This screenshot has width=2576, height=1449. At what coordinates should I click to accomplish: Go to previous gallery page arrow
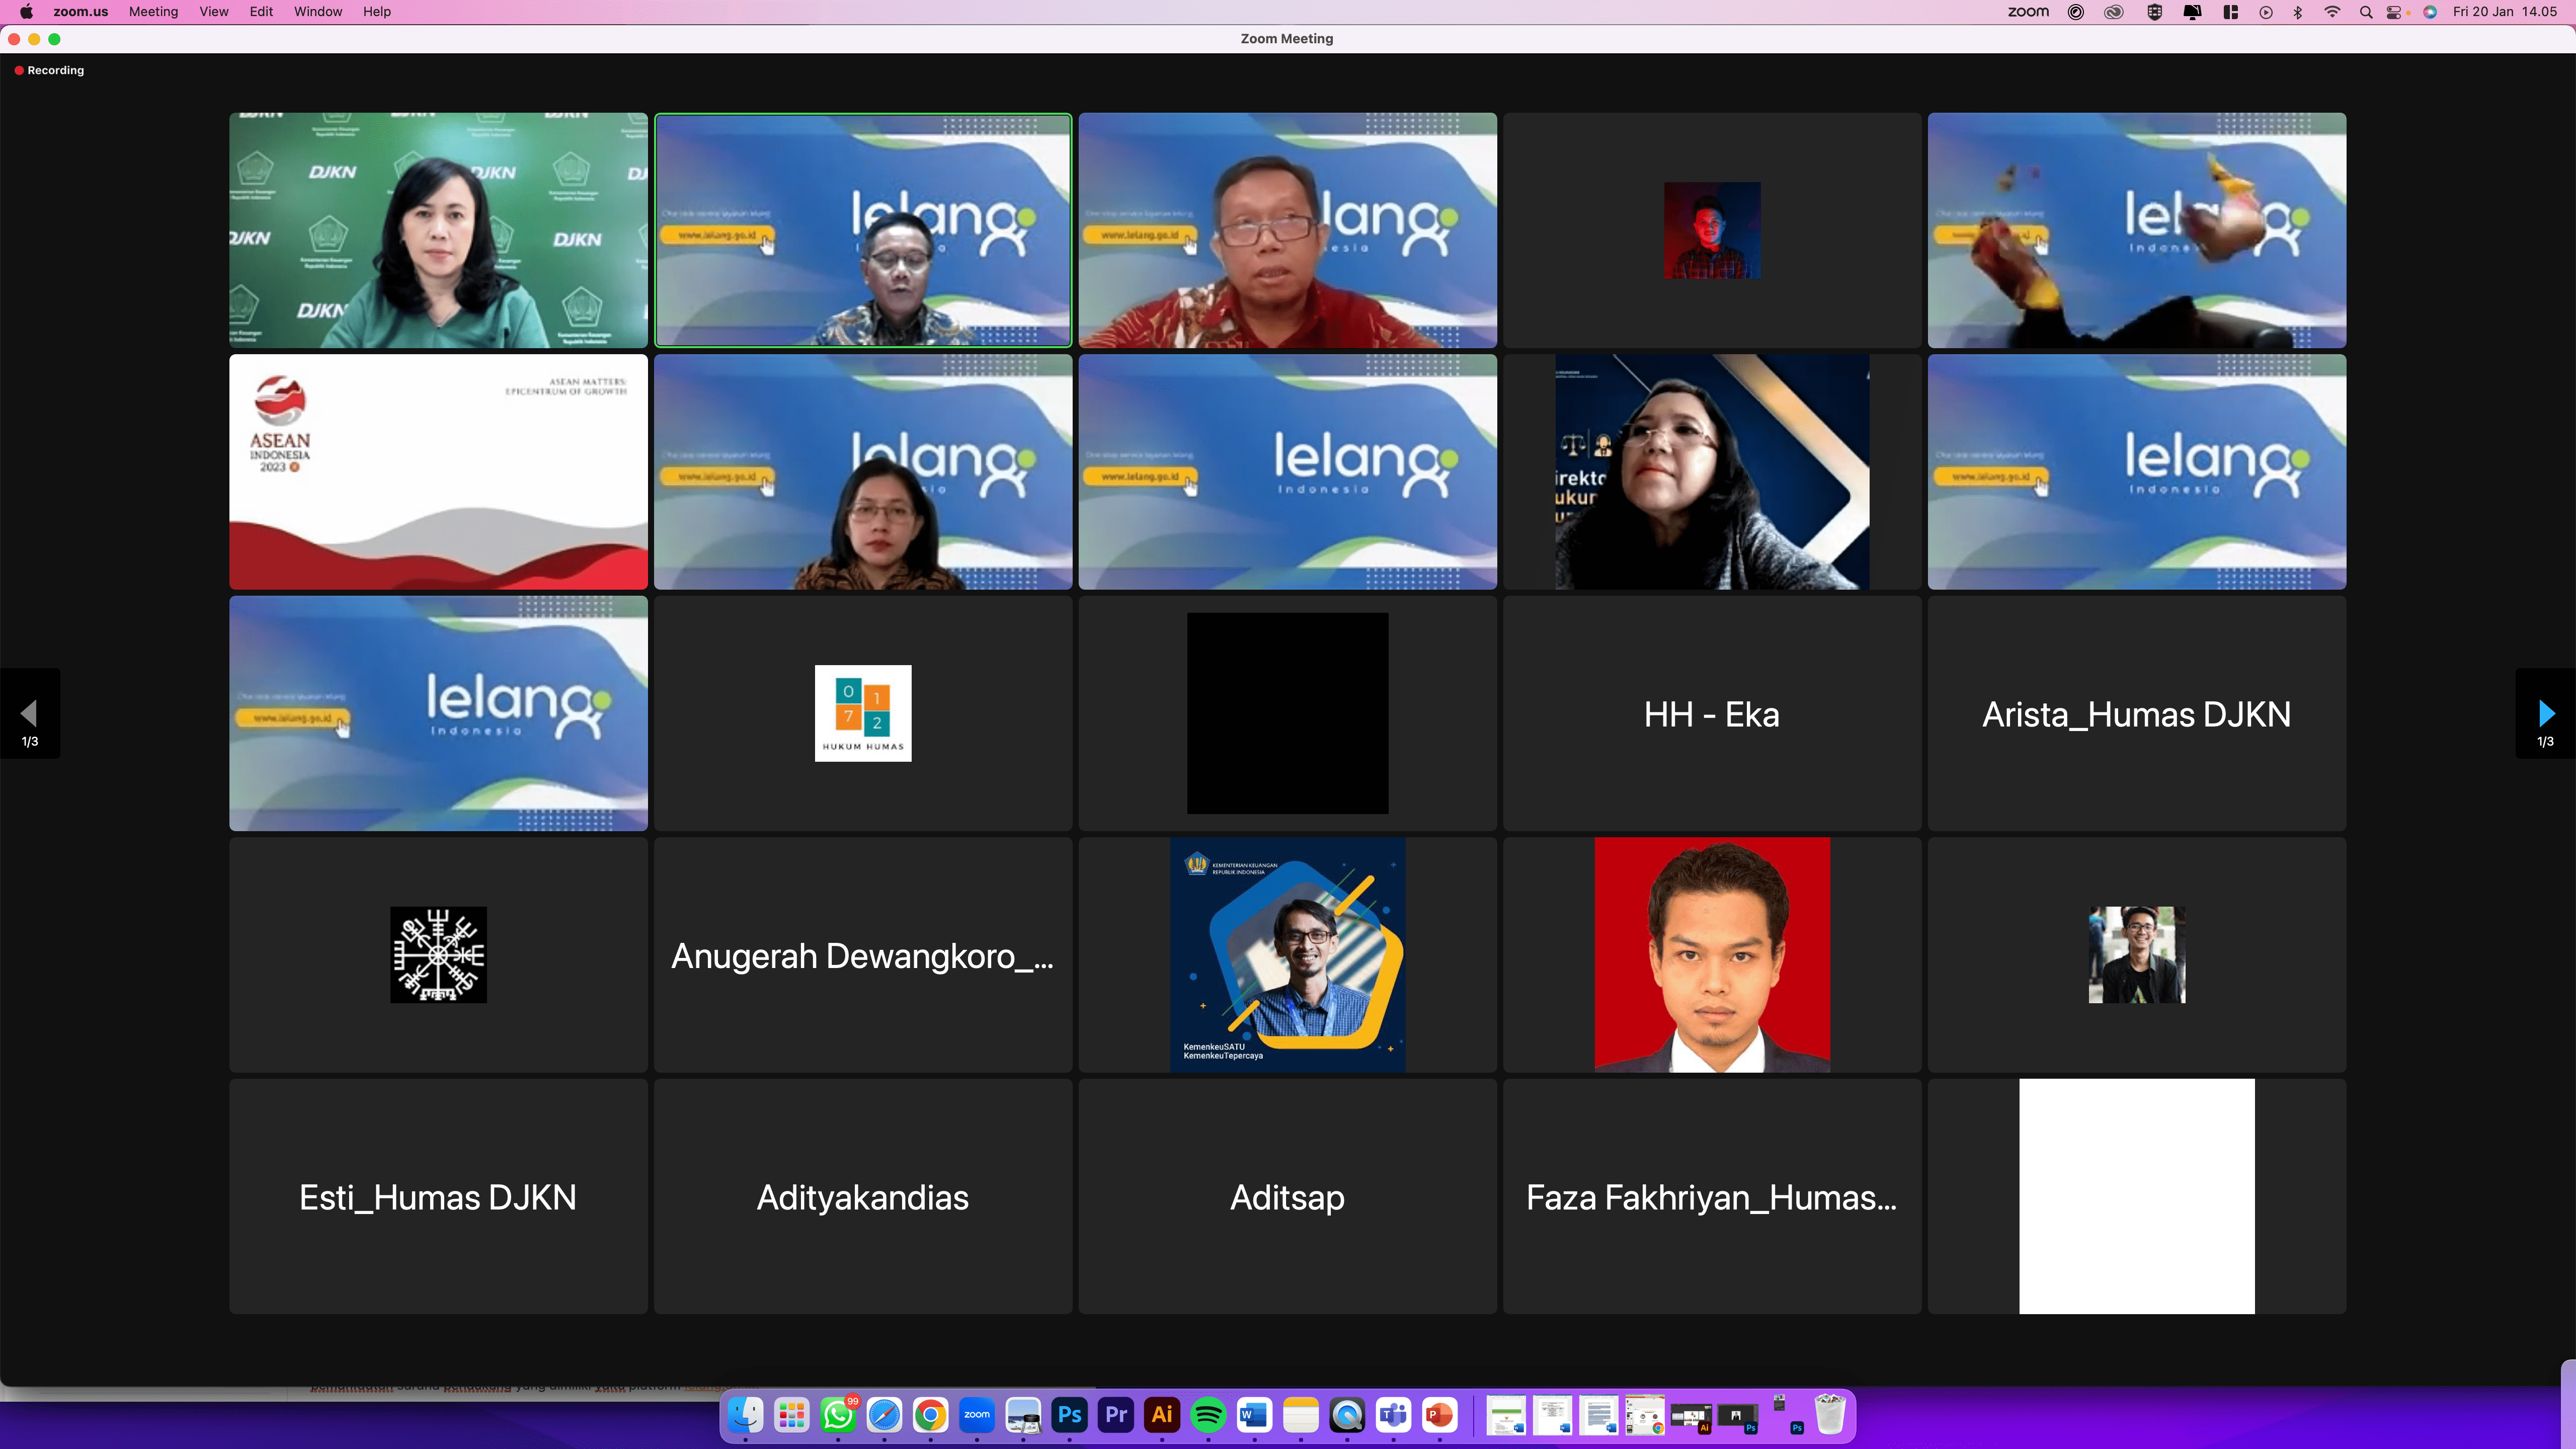(30, 714)
